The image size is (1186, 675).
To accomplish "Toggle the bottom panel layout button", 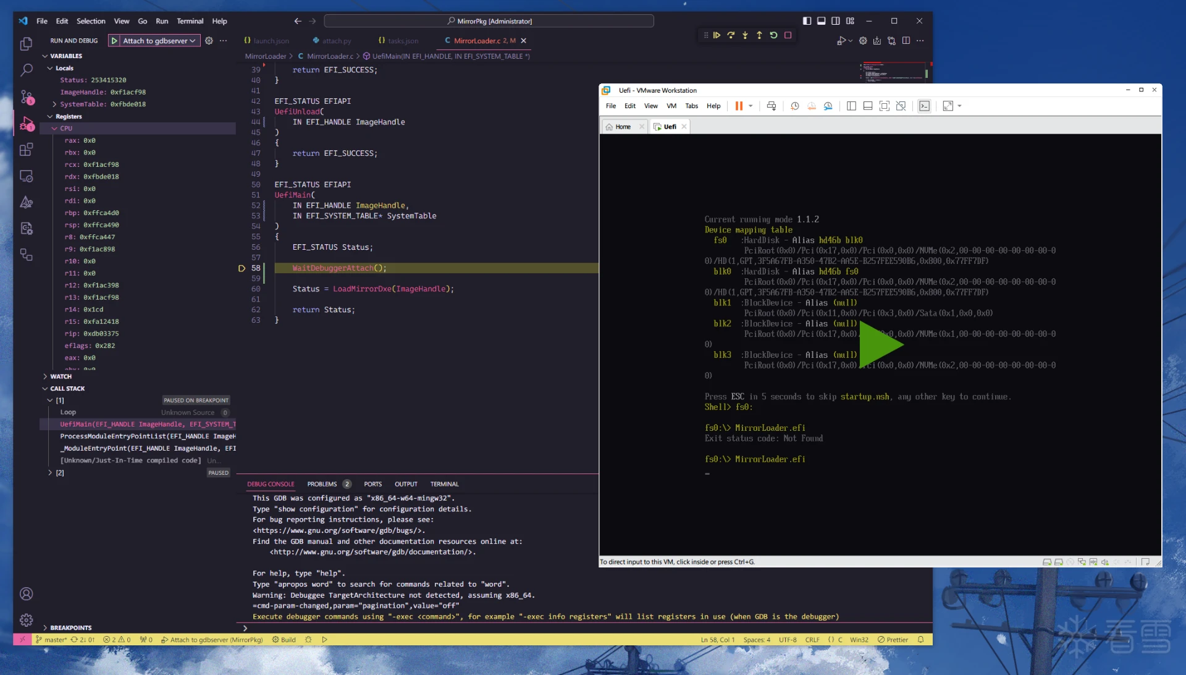I will pyautogui.click(x=821, y=21).
